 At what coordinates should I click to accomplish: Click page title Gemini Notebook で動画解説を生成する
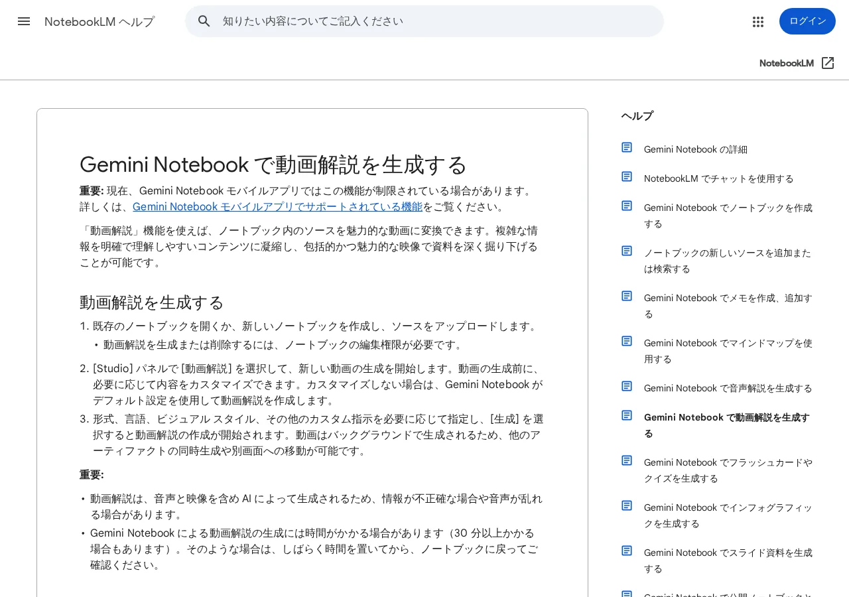(x=273, y=165)
